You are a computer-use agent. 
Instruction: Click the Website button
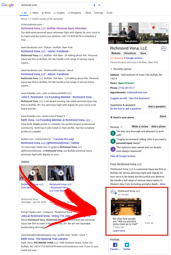tap(116, 53)
